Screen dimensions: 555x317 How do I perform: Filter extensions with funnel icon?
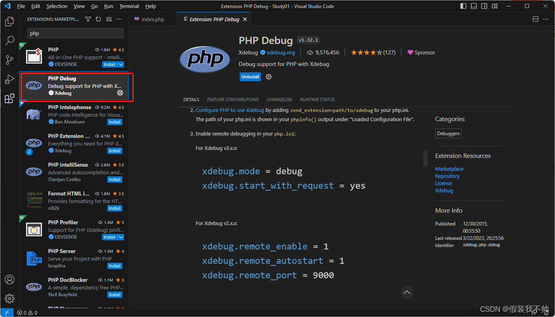88,19
